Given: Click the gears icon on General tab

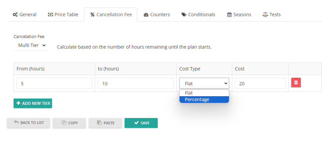Looking at the screenshot, I should [x=15, y=15].
